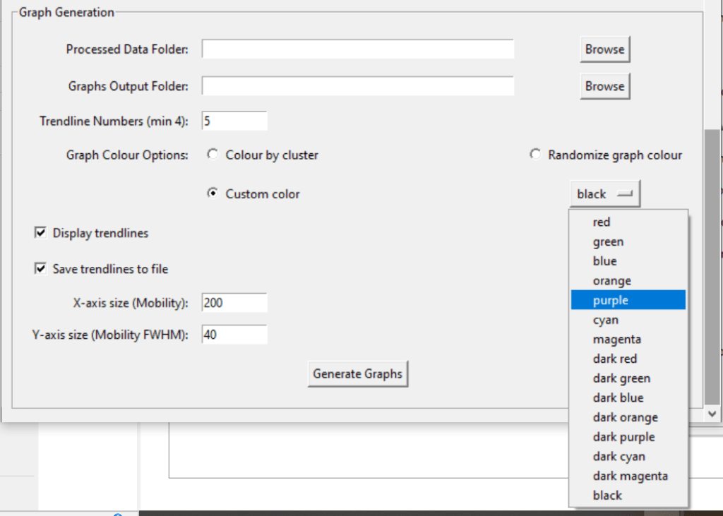This screenshot has width=723, height=516.
Task: Select dark orange from the color list
Action: click(x=625, y=418)
